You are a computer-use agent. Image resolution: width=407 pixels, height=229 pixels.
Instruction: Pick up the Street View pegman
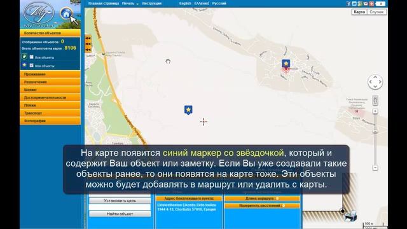[x=375, y=101]
